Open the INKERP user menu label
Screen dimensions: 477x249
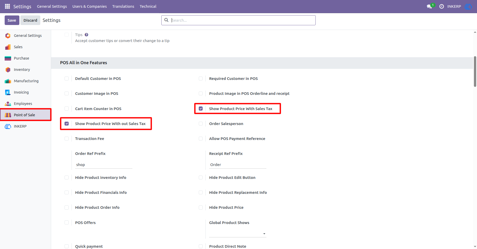pyautogui.click(x=454, y=6)
